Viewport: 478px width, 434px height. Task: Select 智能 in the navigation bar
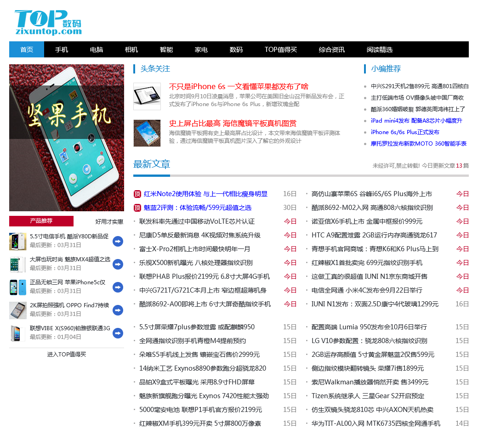(x=166, y=49)
